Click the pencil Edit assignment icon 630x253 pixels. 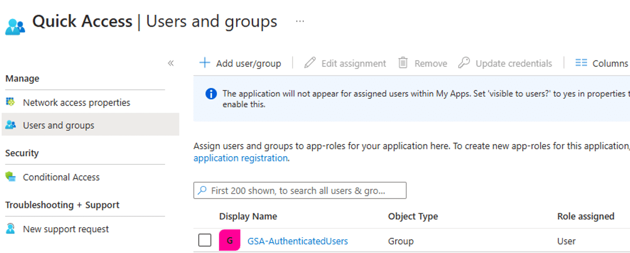point(310,63)
